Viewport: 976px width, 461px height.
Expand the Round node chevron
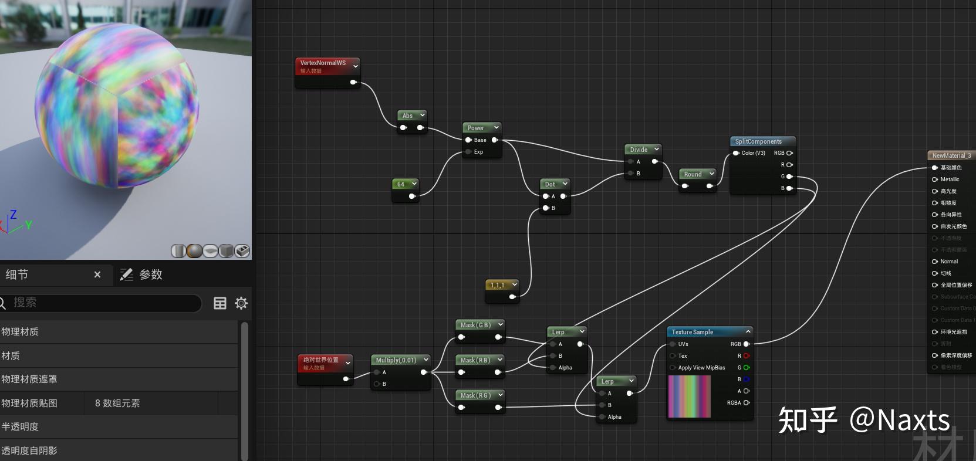click(x=711, y=174)
